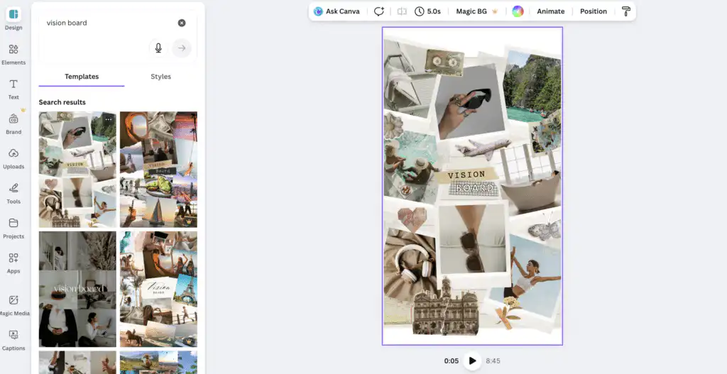Open the Design panel in sidebar
The image size is (727, 374).
[x=13, y=18]
